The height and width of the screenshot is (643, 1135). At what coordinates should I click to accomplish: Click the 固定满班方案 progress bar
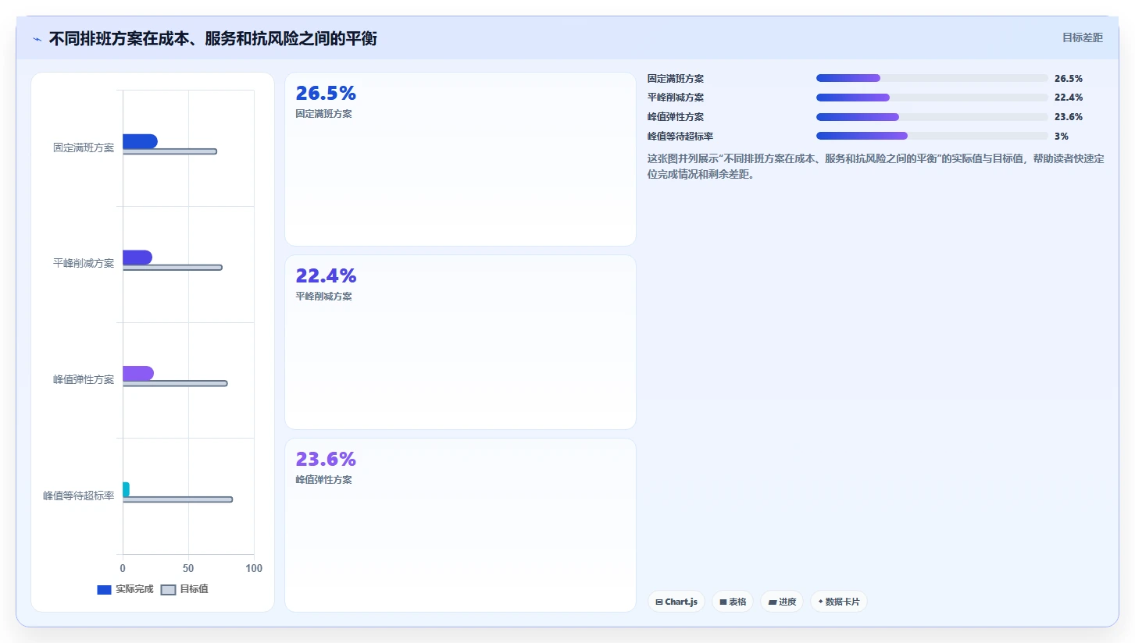pos(932,78)
